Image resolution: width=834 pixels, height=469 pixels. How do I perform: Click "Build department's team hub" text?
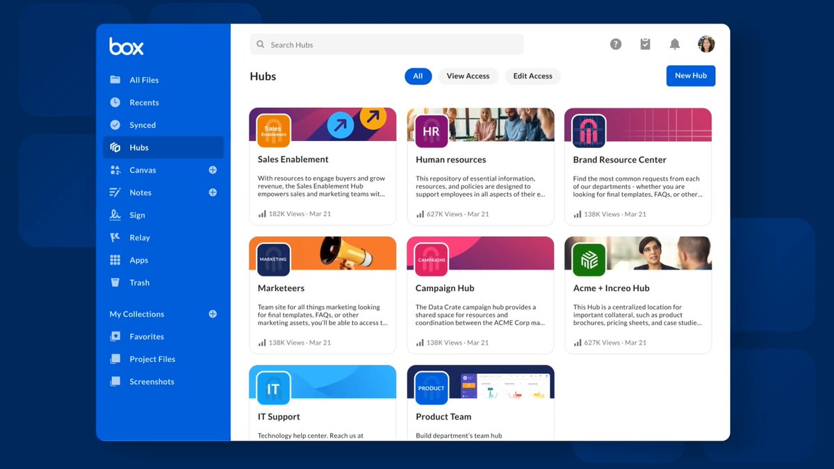459,436
